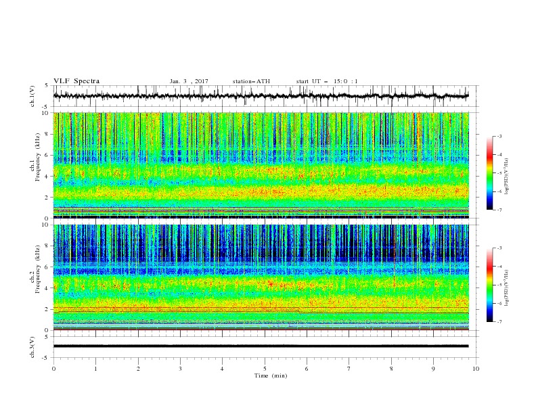
Task: Click time axis tick label "10" at far right
Action: [x=476, y=369]
